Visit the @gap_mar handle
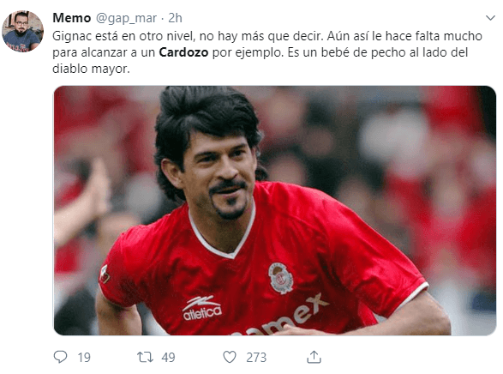The width and height of the screenshot is (503, 374). (x=126, y=18)
